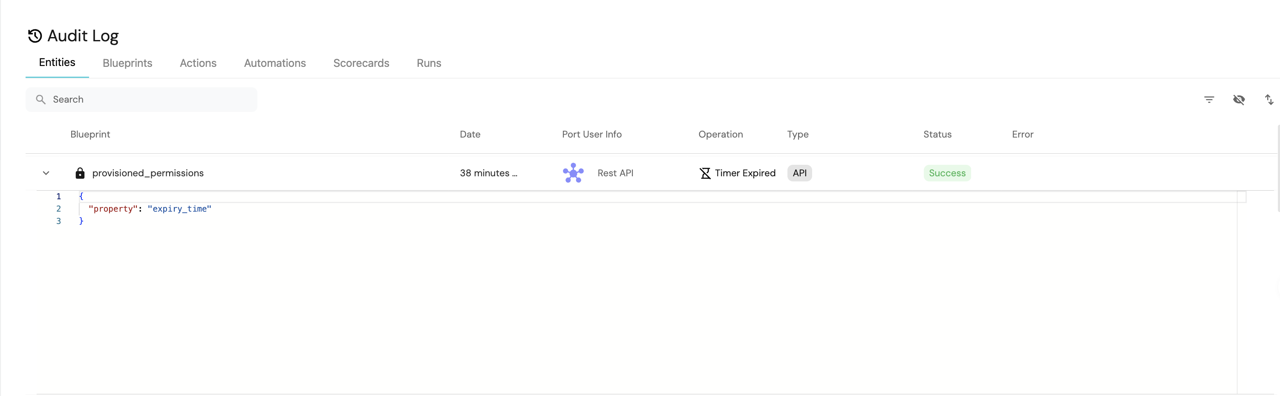Click the Rest API user avatar icon

coord(573,173)
